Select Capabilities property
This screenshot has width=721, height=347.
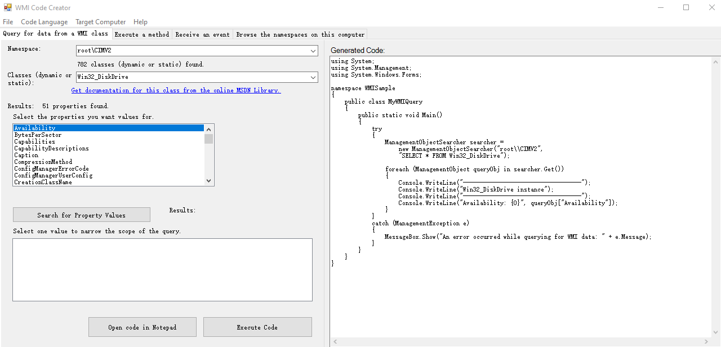109,141
